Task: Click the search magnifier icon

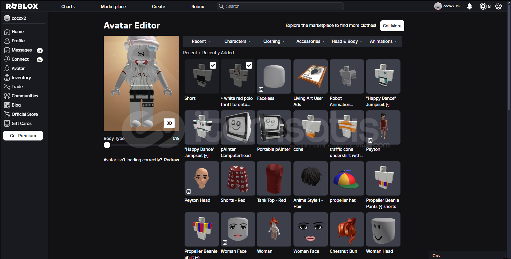Action: (x=221, y=6)
